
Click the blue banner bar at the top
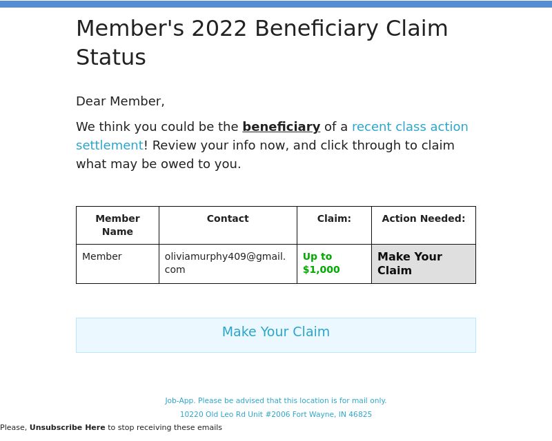pyautogui.click(x=276, y=4)
